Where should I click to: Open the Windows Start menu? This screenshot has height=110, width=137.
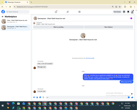click(x=2, y=106)
